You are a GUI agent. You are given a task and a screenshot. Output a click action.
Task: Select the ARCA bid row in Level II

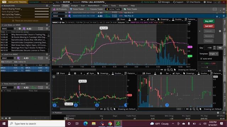click(x=13, y=68)
